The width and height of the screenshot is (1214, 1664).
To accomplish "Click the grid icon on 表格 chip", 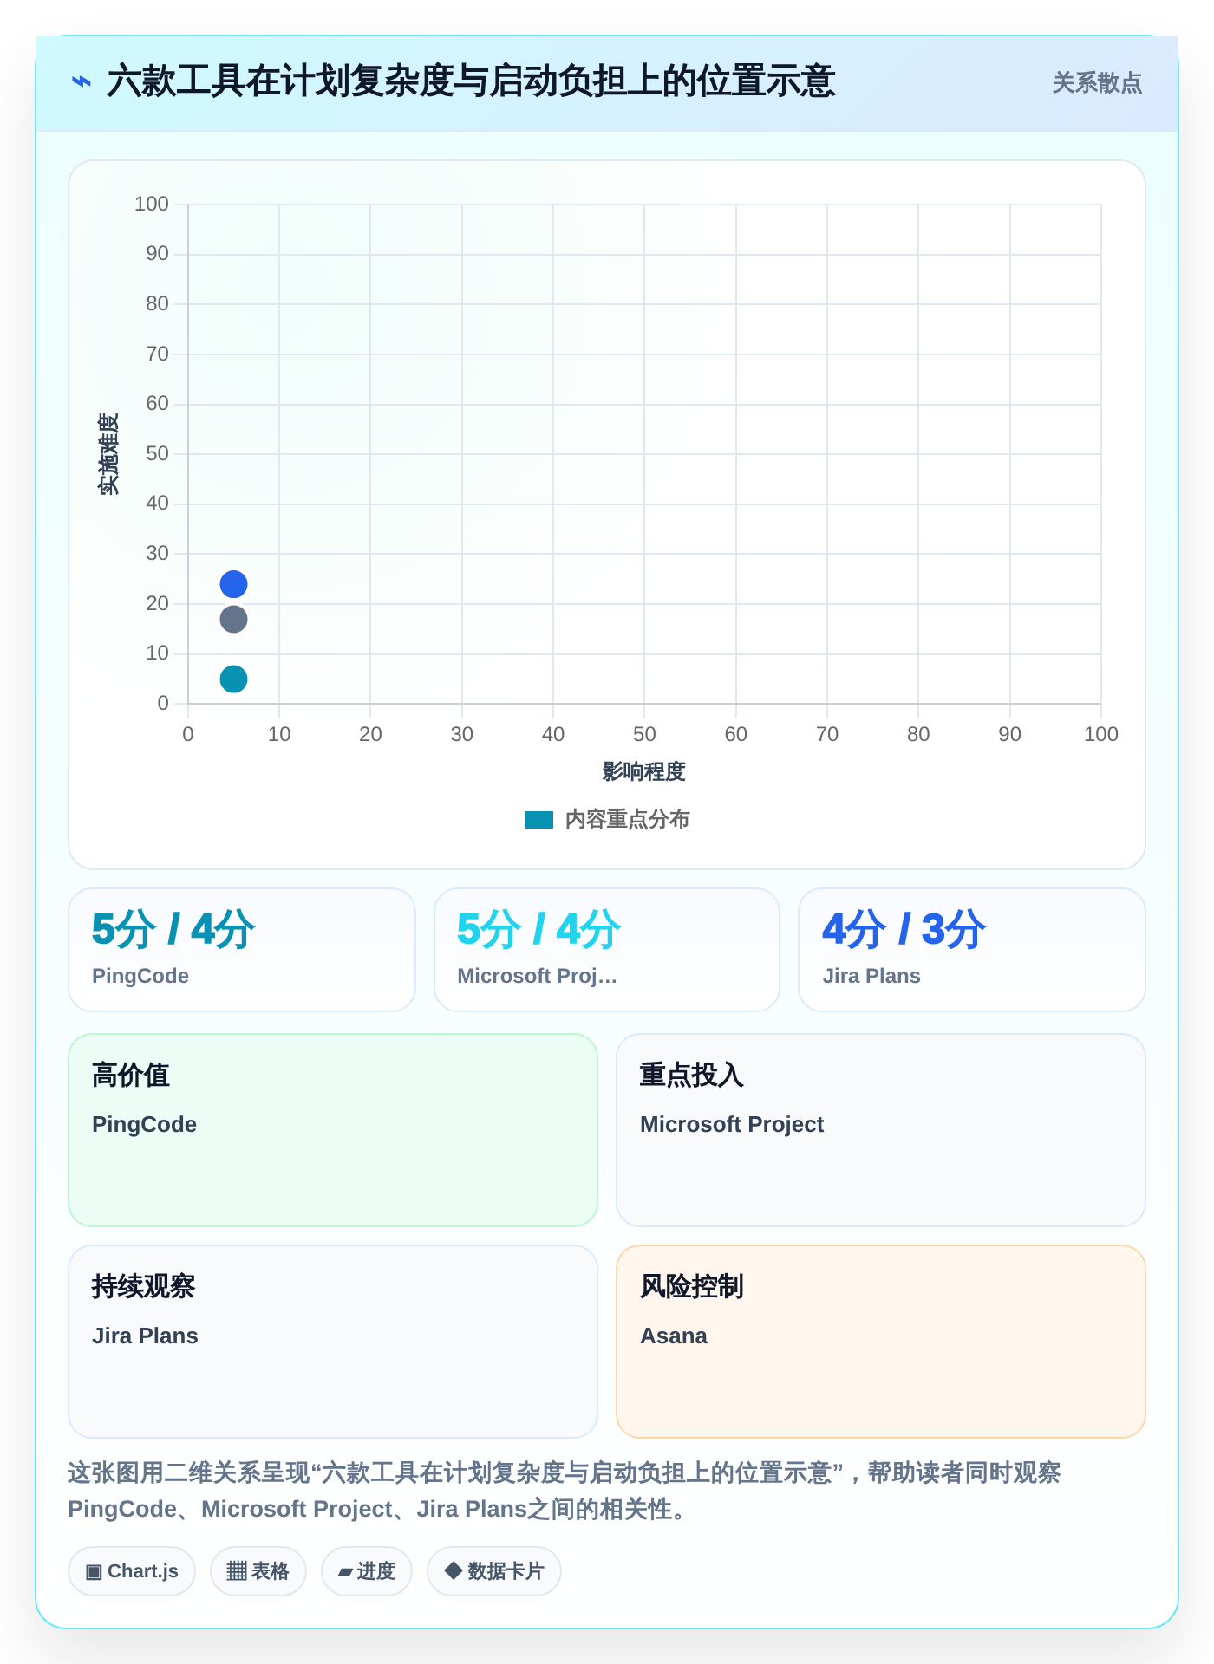I will [237, 1571].
